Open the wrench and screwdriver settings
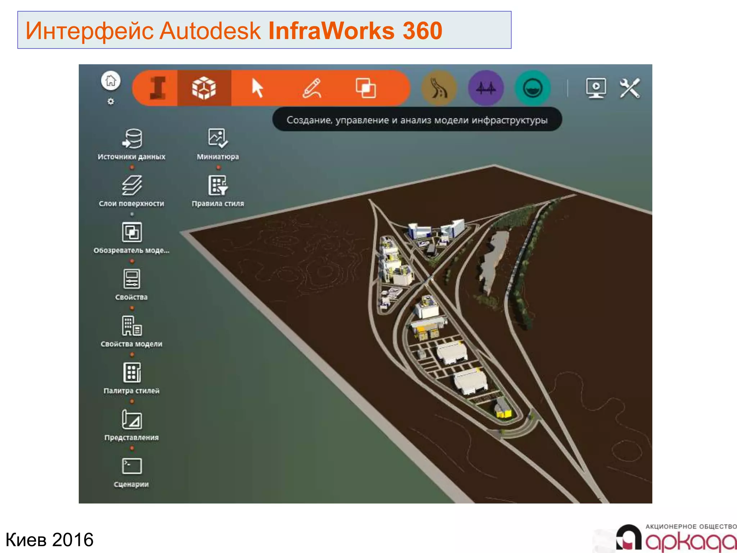 630,88
